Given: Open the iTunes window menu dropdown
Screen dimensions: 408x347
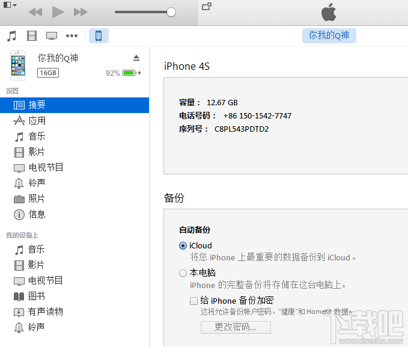Looking at the screenshot, I should (x=10, y=5).
